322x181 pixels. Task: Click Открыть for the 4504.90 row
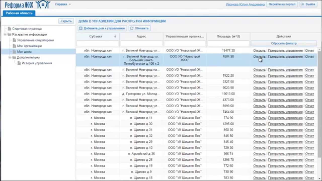tap(259, 57)
